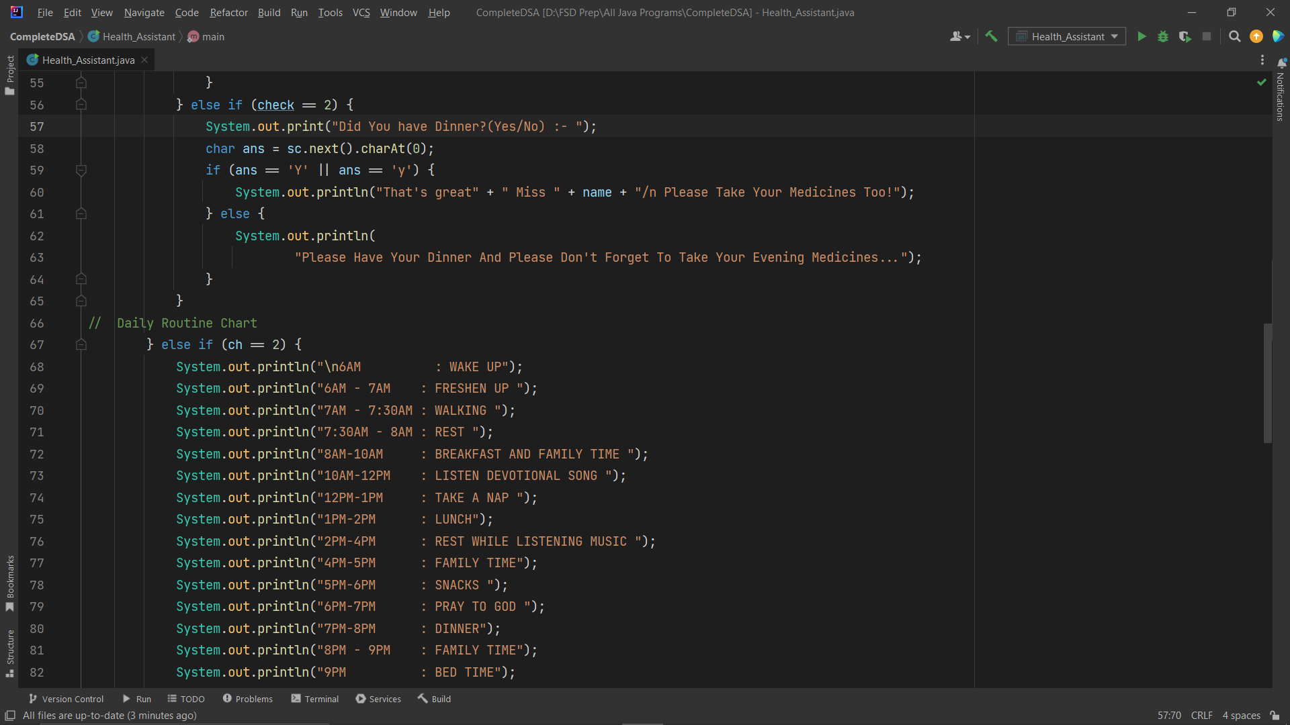Change CRLF line separator setting
1290x725 pixels.
coord(1201,716)
